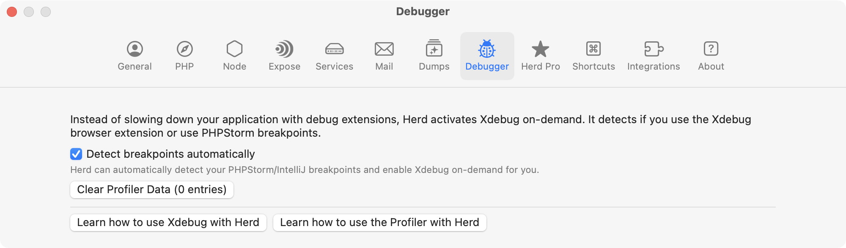Switch to the PHP tab

coord(184,56)
